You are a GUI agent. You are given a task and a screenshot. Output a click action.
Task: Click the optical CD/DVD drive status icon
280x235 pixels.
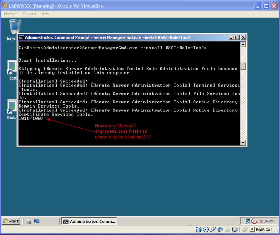click(x=206, y=229)
